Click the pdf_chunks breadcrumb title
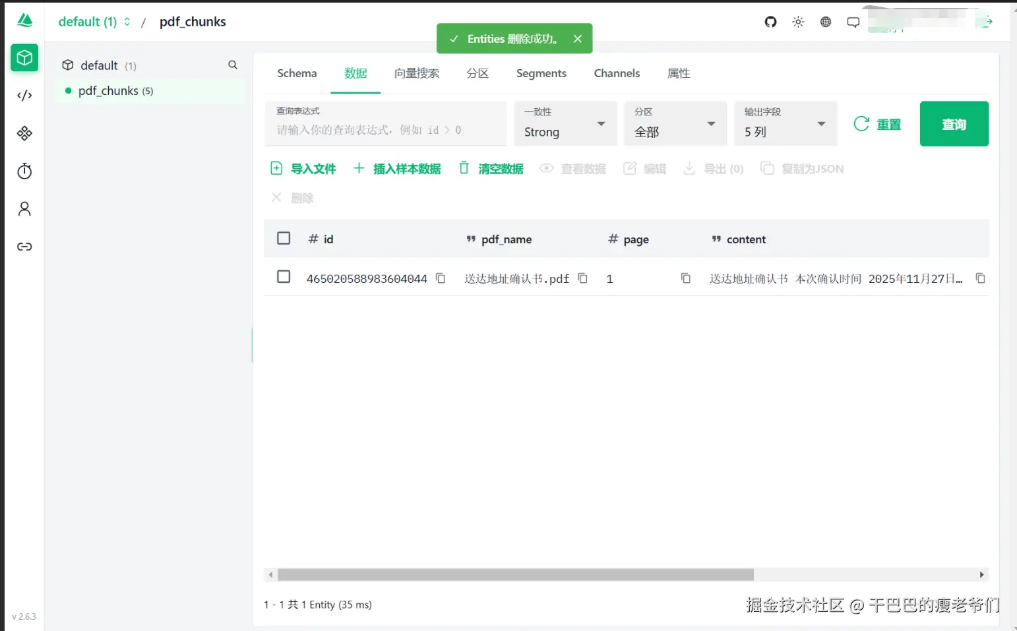This screenshot has height=631, width=1017. 193,22
